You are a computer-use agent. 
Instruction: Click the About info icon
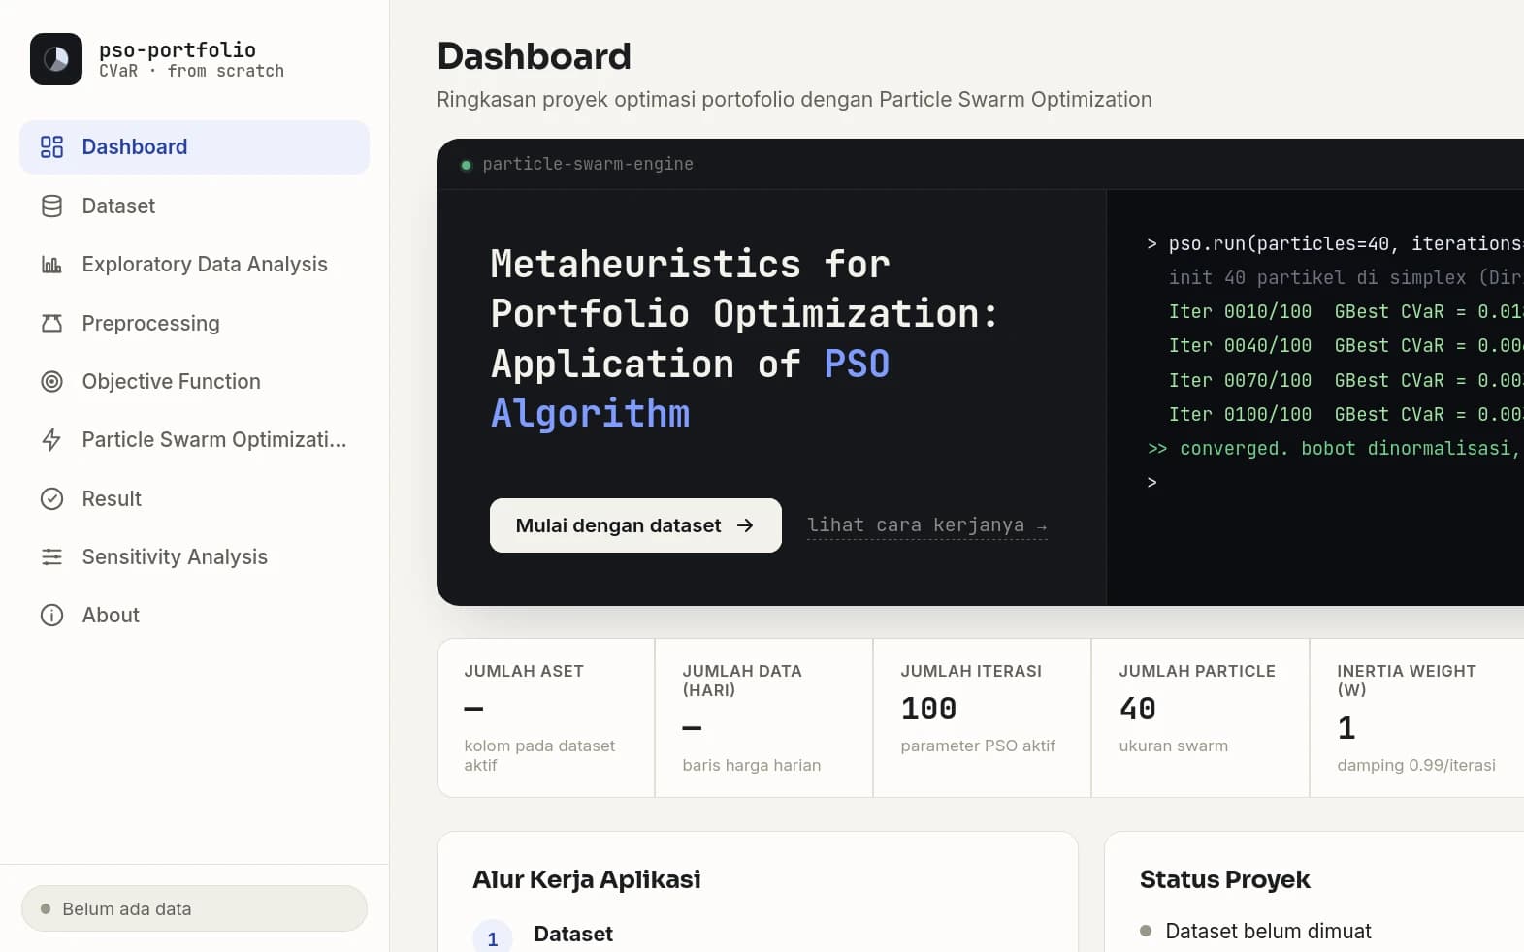click(51, 616)
